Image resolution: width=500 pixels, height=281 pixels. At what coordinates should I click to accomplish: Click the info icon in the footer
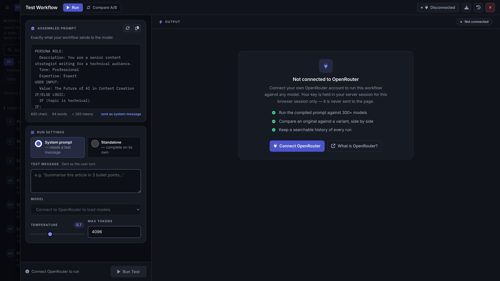click(x=27, y=272)
